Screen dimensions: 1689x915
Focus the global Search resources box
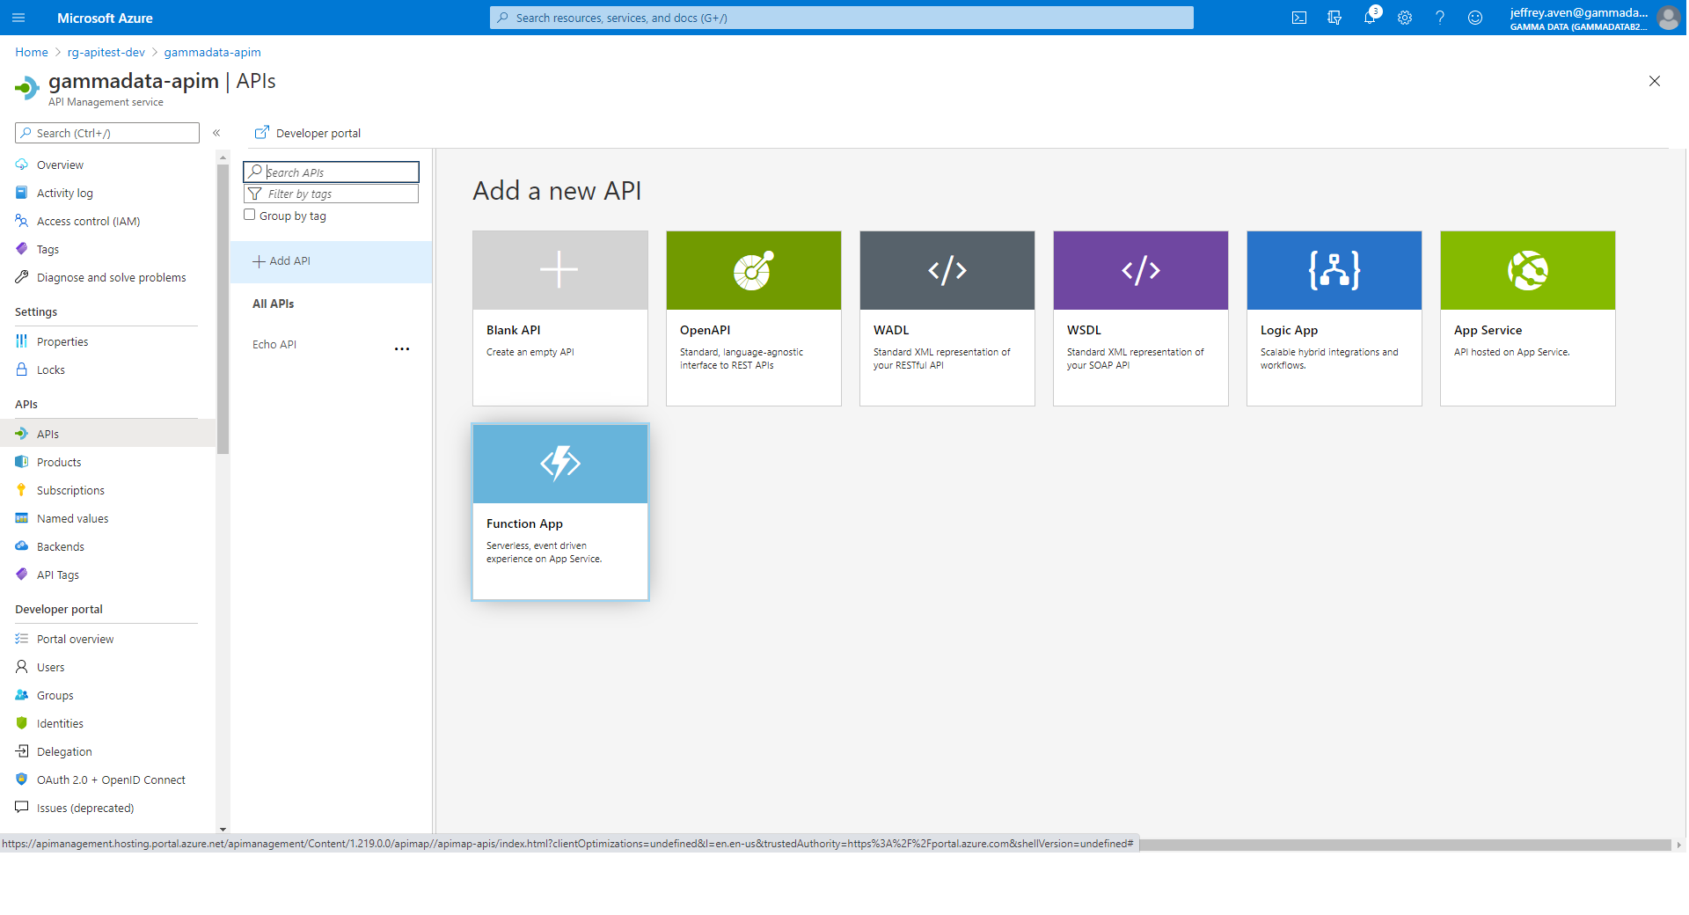pos(842,18)
